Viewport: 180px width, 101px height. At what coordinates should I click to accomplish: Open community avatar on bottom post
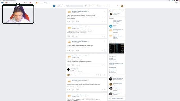[x=69, y=96]
